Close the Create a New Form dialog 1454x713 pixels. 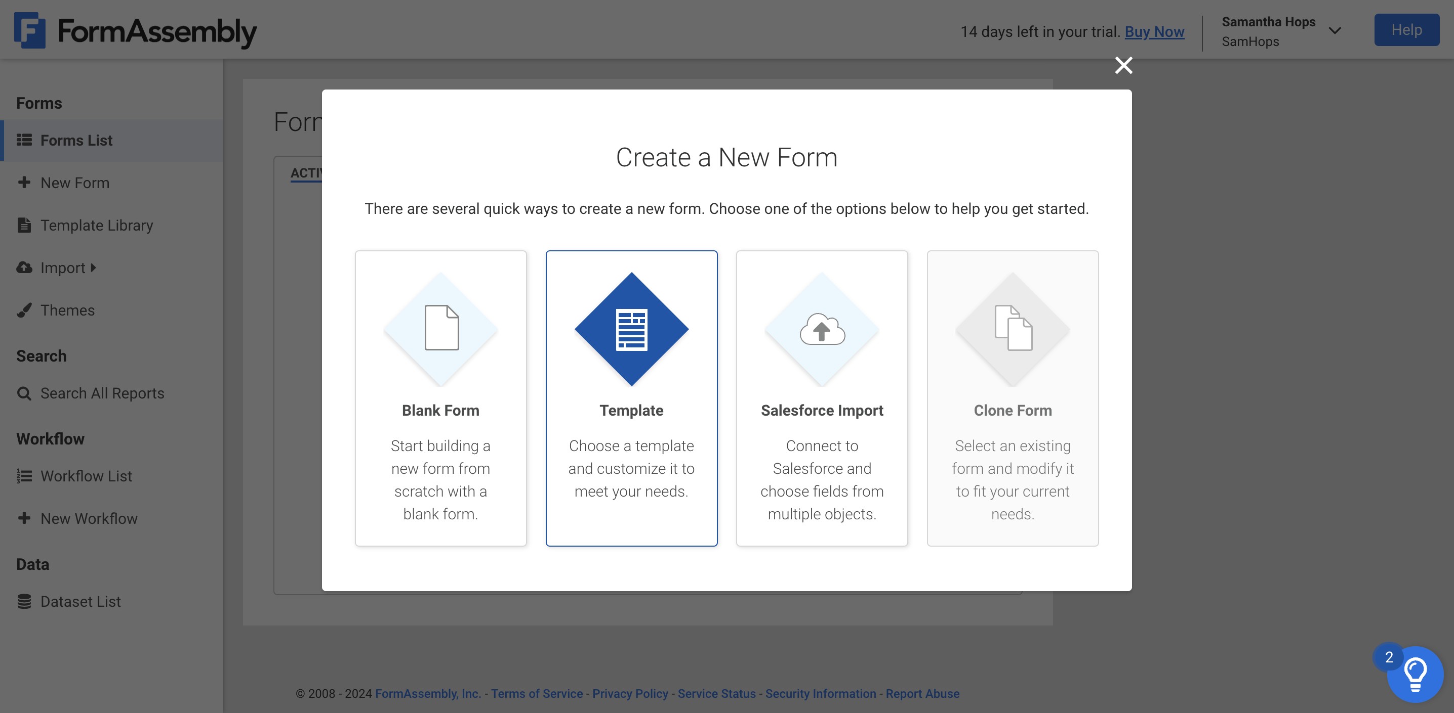pyautogui.click(x=1123, y=65)
